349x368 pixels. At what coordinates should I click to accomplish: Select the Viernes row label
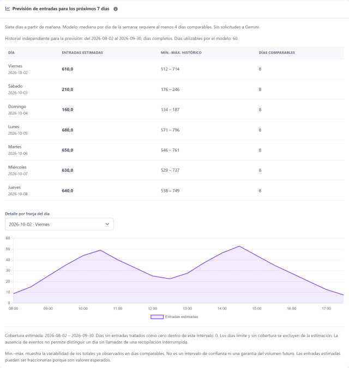[x=15, y=66]
